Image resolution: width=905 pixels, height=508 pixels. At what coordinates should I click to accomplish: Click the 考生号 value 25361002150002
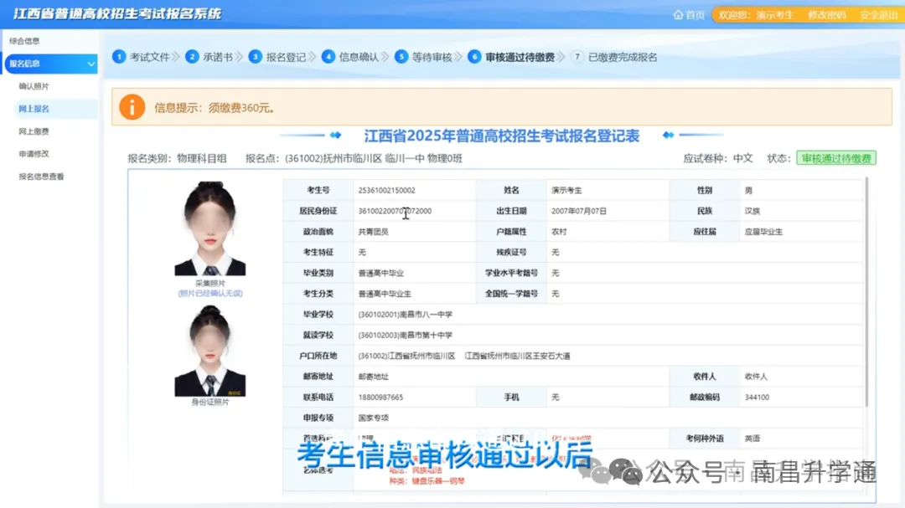[386, 190]
